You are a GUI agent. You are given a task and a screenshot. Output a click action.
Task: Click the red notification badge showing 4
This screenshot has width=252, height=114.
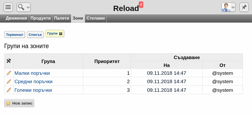point(141,5)
